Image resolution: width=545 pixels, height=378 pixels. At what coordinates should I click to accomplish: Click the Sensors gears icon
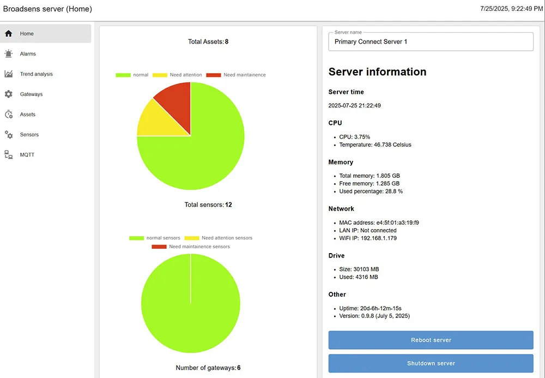pos(9,135)
